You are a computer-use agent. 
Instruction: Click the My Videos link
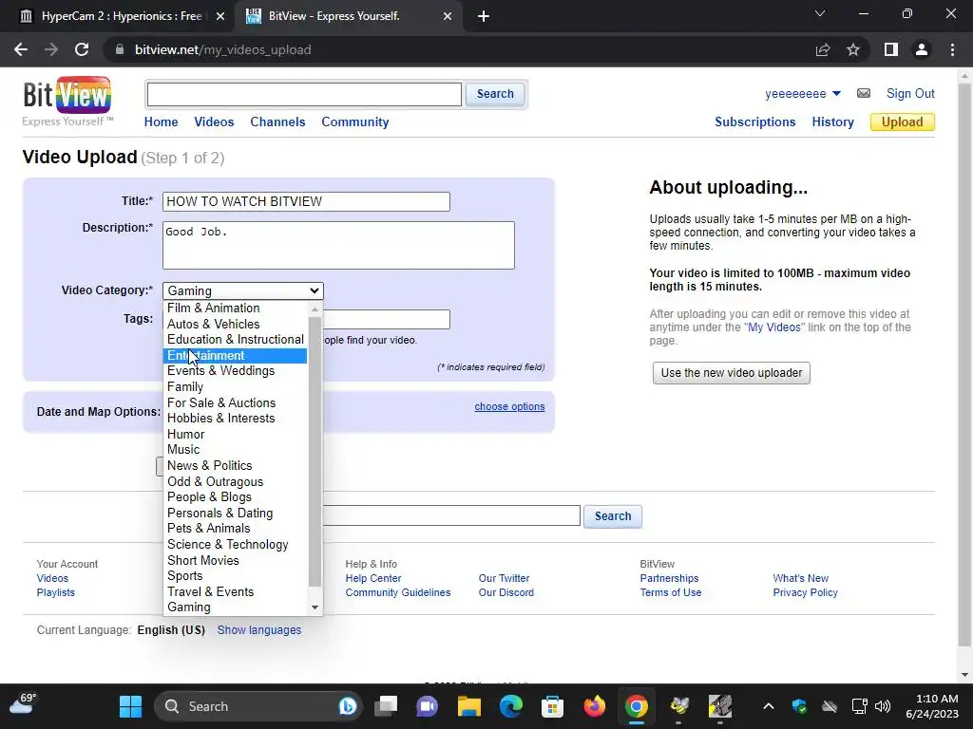click(x=773, y=327)
